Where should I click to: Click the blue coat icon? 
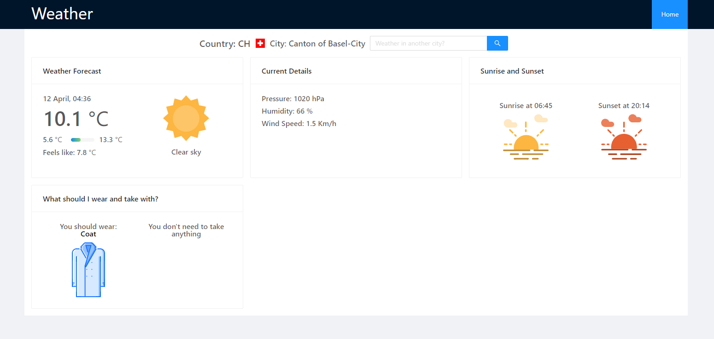point(88,270)
